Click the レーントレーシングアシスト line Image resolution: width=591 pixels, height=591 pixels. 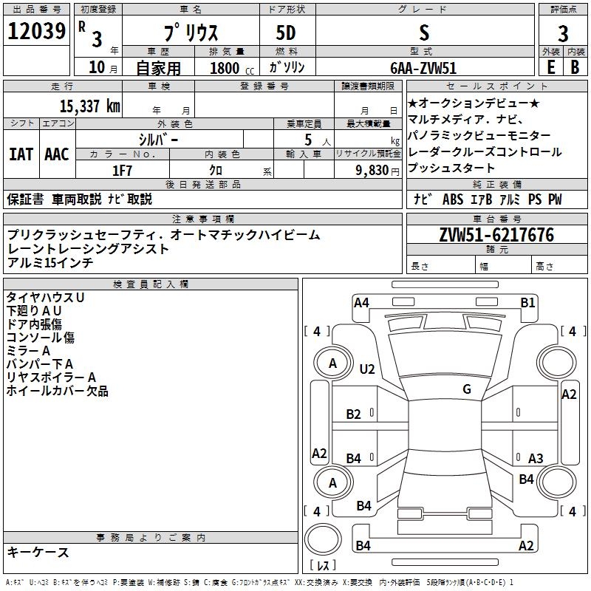[x=88, y=249]
